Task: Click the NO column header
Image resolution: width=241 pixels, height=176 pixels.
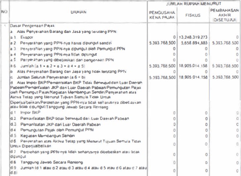Action: pos(4,12)
